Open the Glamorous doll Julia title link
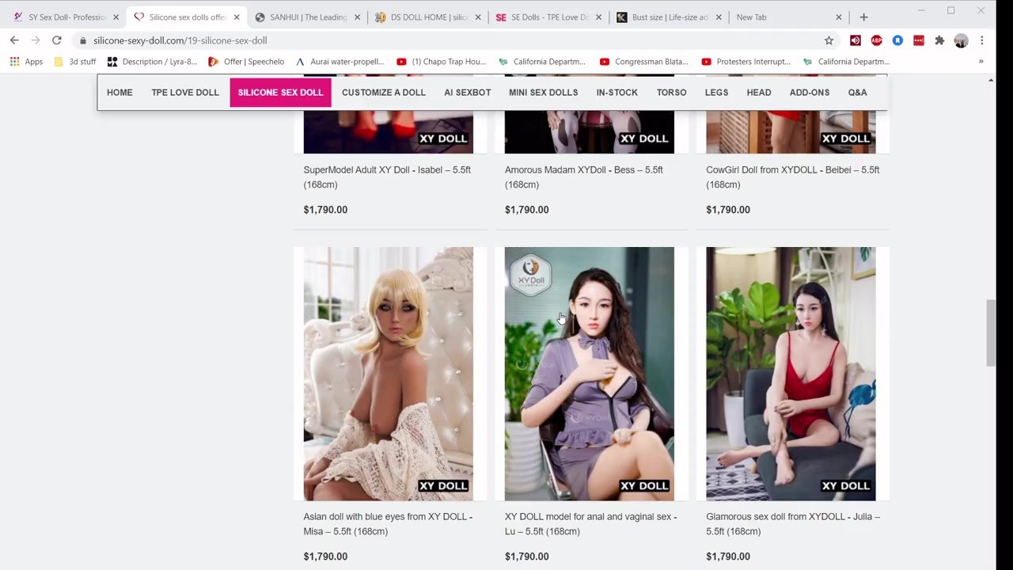Image resolution: width=1013 pixels, height=570 pixels. point(793,524)
